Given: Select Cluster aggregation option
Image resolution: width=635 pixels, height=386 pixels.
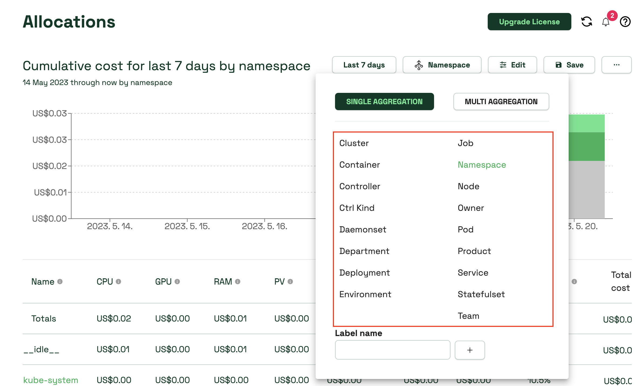Looking at the screenshot, I should 354,143.
